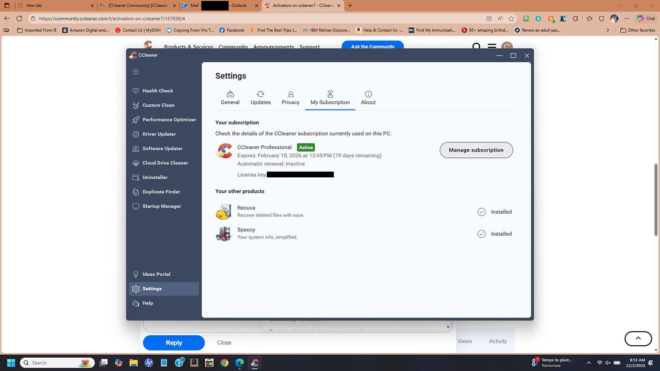Image resolution: width=660 pixels, height=371 pixels.
Task: Open the Ideas Portal link
Action: tap(156, 274)
